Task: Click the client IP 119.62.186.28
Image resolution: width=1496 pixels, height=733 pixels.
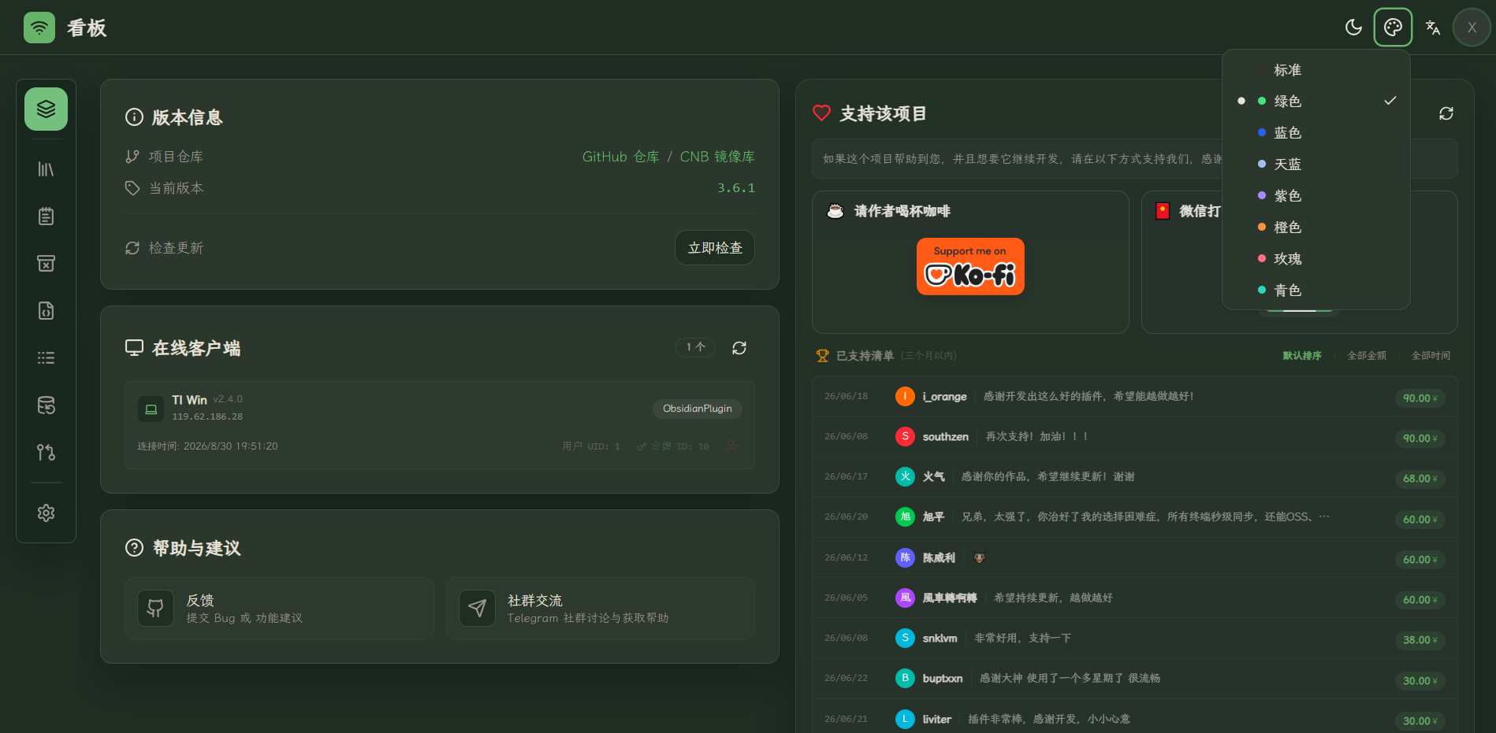Action: coord(207,416)
